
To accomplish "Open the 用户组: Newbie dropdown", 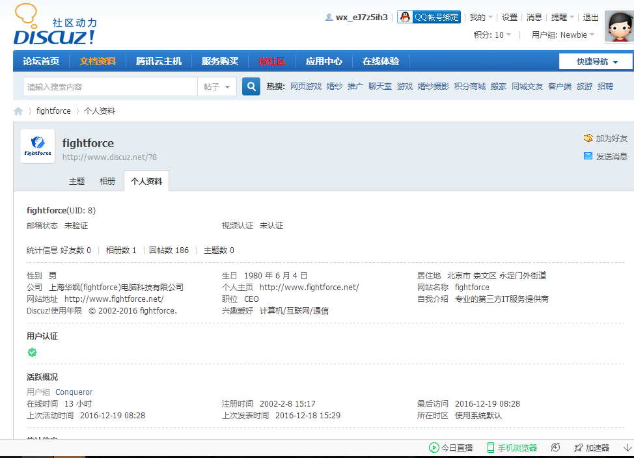I will pyautogui.click(x=563, y=34).
